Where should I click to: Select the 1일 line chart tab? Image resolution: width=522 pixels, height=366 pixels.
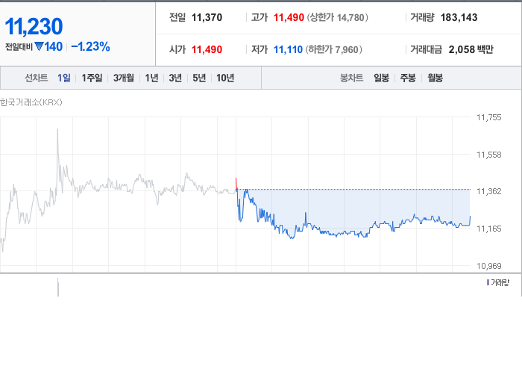pos(64,78)
